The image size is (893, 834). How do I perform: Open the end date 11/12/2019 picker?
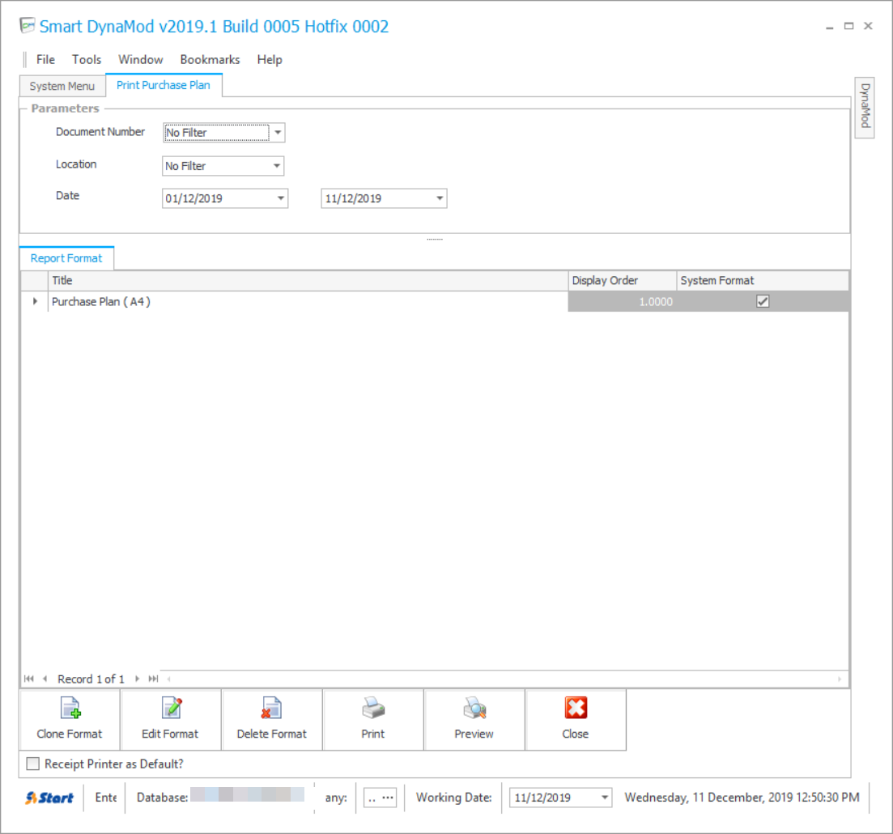tap(440, 198)
